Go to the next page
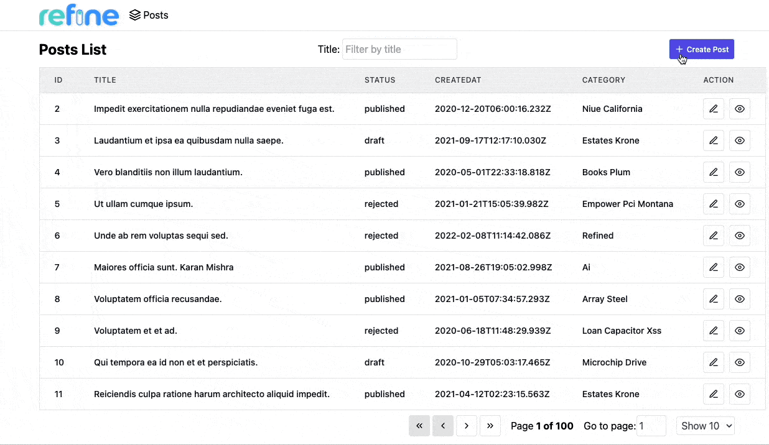 click(x=467, y=426)
